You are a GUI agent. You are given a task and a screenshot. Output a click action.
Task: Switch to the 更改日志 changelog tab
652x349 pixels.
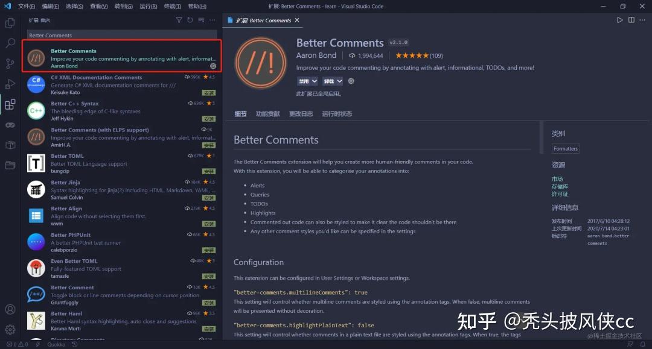click(x=301, y=114)
